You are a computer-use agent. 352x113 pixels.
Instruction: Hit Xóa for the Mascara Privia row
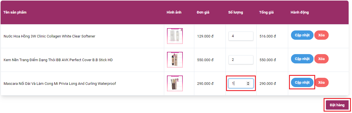coord(321,83)
